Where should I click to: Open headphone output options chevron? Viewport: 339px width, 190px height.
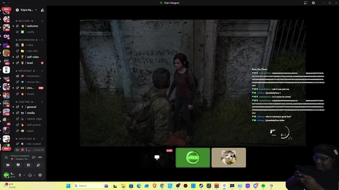(34, 175)
